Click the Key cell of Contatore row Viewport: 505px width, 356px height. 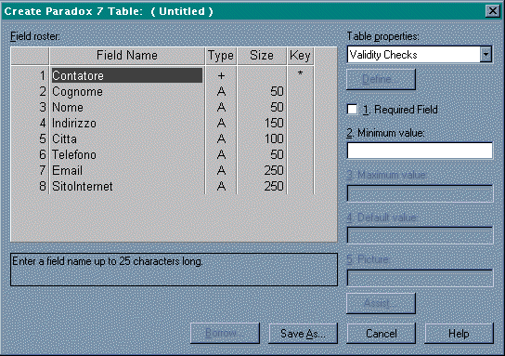tap(300, 75)
